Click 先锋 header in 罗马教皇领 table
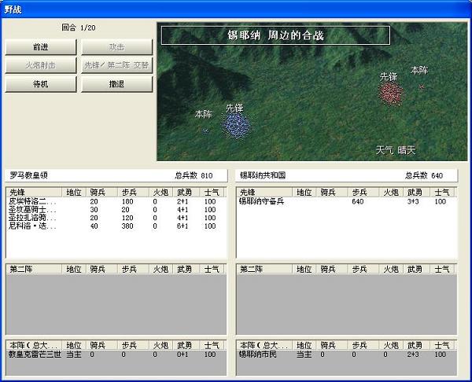Screen dimensions: 472x382 click(34, 193)
